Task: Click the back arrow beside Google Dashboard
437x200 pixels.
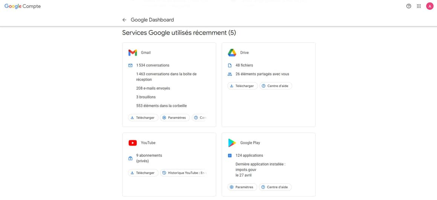Action: 124,20
